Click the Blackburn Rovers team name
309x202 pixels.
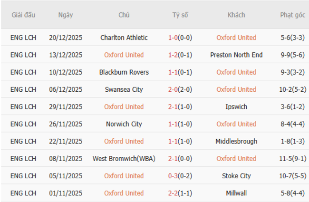point(124,72)
